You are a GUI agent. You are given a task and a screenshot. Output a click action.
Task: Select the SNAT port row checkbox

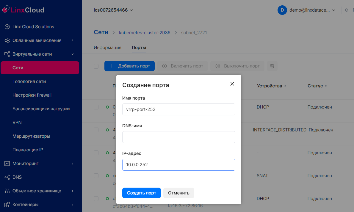click(x=96, y=176)
